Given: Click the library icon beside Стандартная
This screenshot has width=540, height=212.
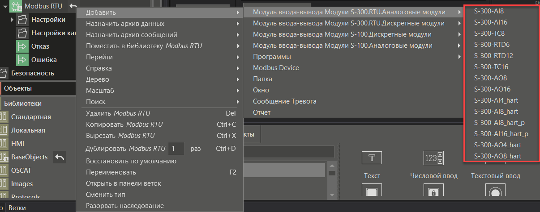Looking at the screenshot, I should [3, 117].
